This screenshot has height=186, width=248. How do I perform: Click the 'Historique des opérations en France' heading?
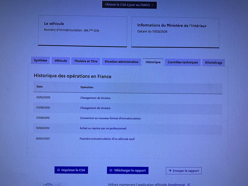pos(73,76)
